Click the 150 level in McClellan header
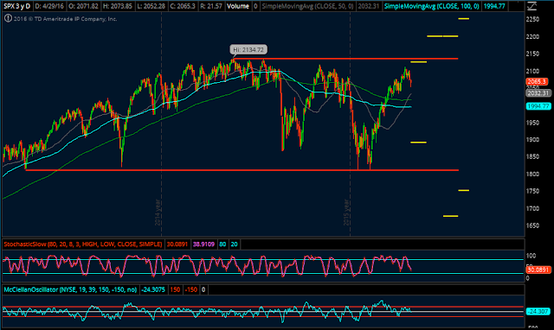This screenshot has height=330, width=554. 175,289
